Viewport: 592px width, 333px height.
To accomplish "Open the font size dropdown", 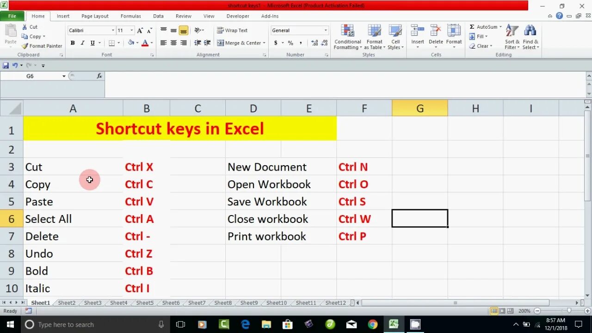I will [132, 31].
